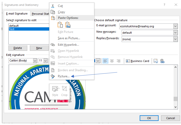Click the Insert Hyperlink globe icon
Viewport: 181px width, 125px height.
coord(162,61)
